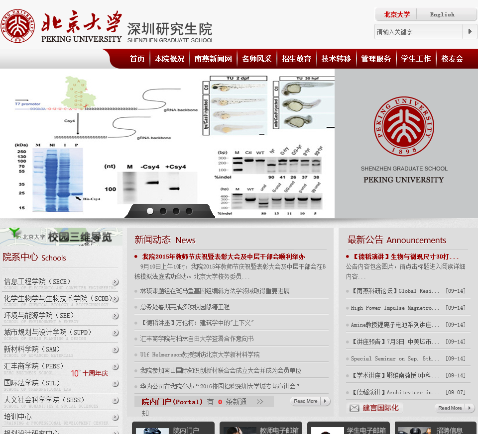Open news about Ulf Helmersson教授 visit
This screenshot has width=478, height=434.
pos(200,354)
